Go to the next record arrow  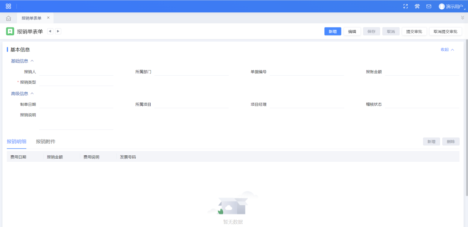pyautogui.click(x=58, y=31)
